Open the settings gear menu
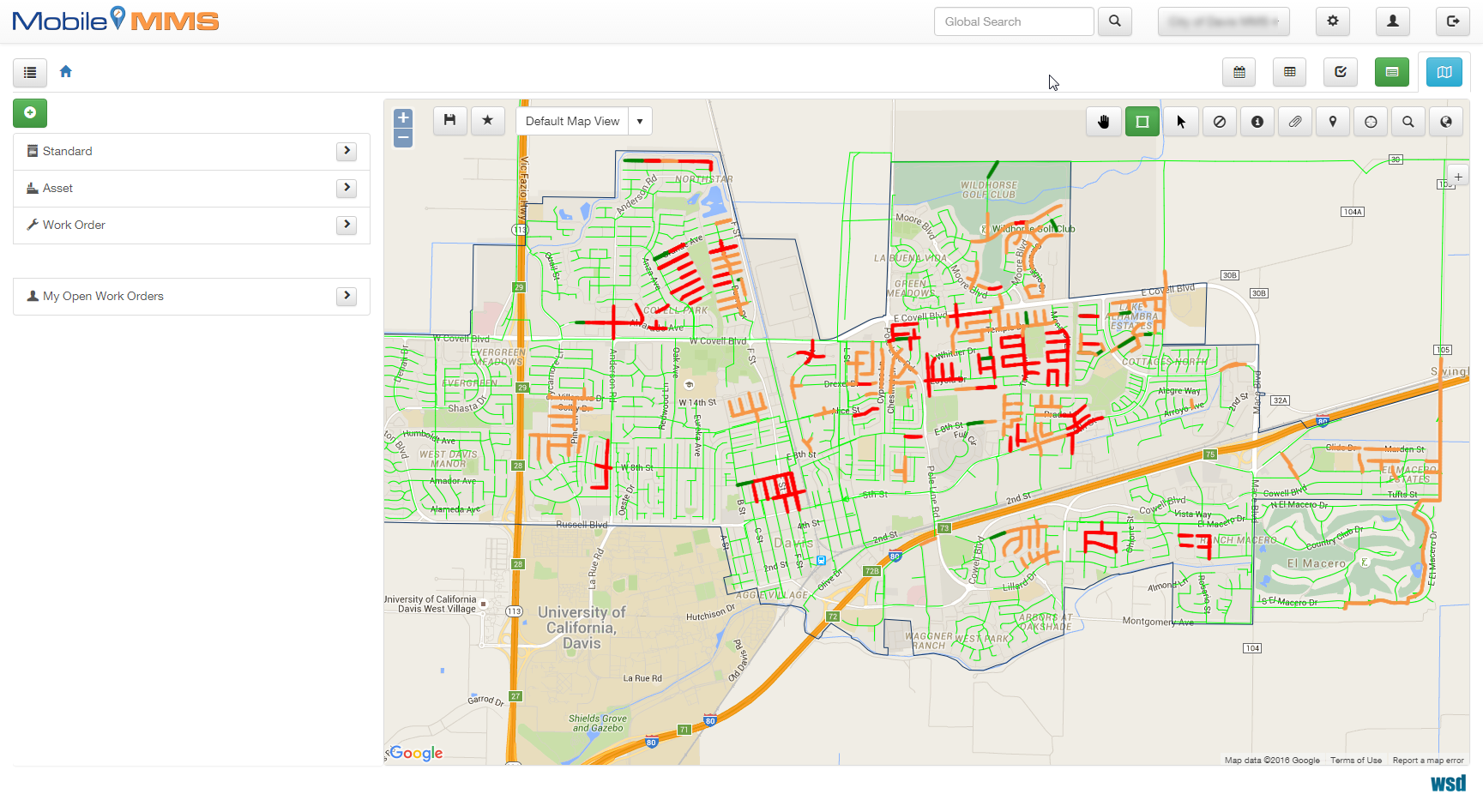The image size is (1483, 800). 1333,21
